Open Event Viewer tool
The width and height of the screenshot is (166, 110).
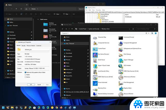click(99, 60)
